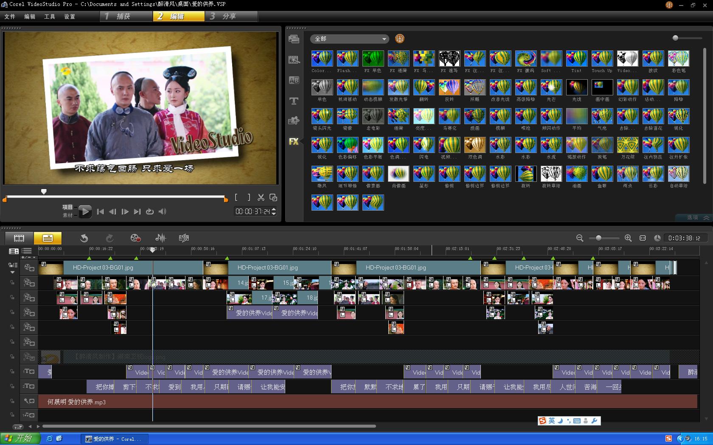The width and height of the screenshot is (713, 445).
Task: Switch to Storyboard view
Action: click(x=19, y=238)
